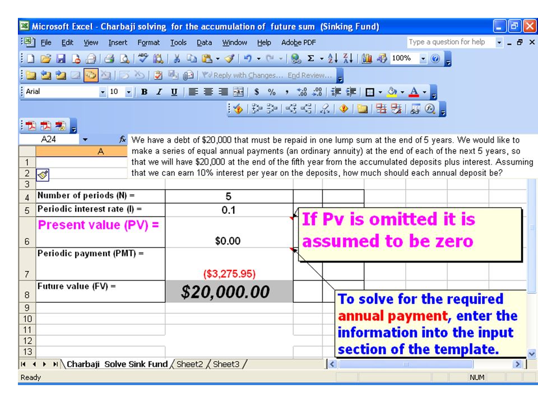Image resolution: width=538 pixels, height=403 pixels.
Task: Open a file with folder icon
Action: pos(45,59)
